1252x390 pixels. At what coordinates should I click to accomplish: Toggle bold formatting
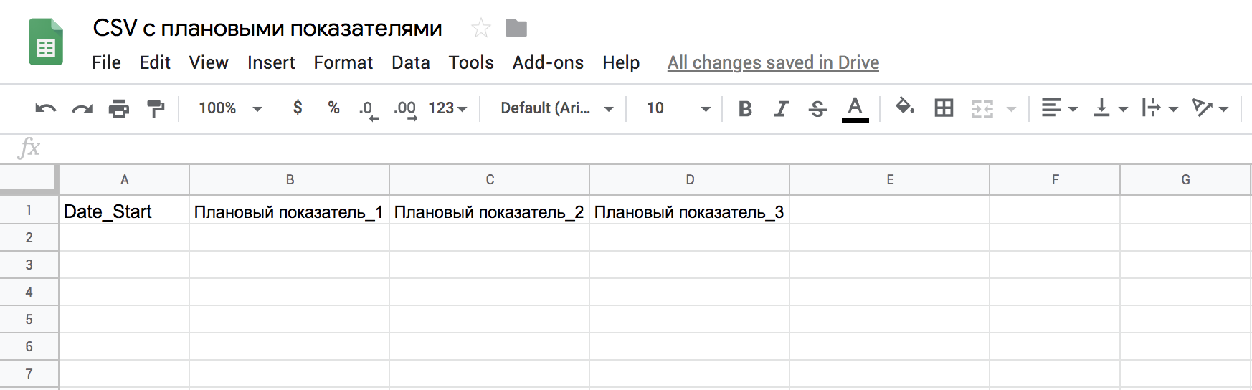point(745,108)
